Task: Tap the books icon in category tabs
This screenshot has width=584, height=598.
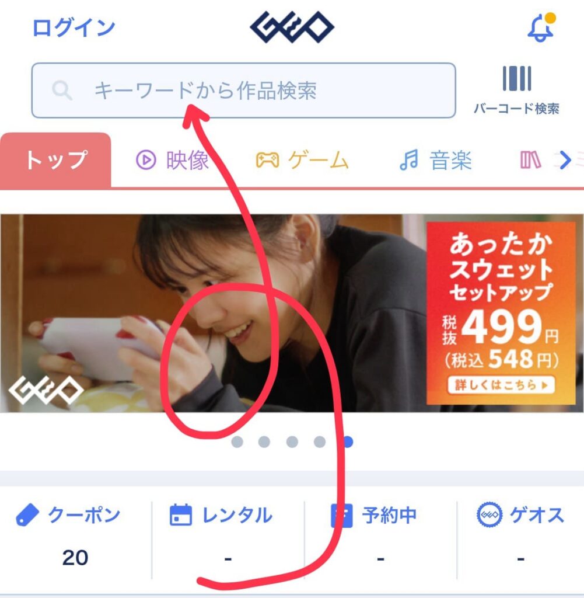Action: (530, 160)
